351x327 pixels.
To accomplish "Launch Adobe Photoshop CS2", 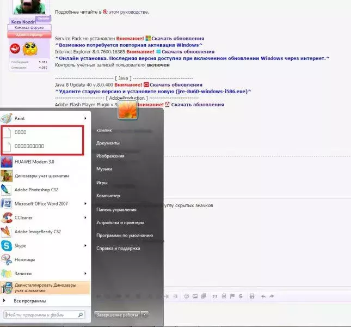I will [45, 190].
